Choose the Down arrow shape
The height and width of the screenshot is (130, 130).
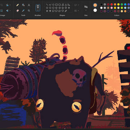point(66,8)
